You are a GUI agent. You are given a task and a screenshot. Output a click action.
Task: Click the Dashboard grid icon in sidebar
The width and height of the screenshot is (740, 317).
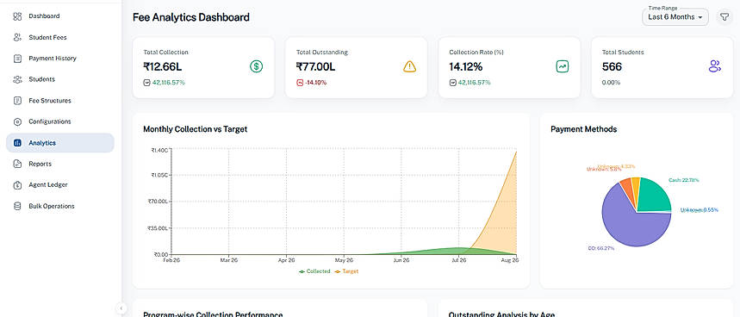(17, 16)
